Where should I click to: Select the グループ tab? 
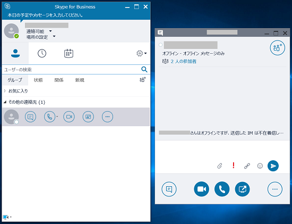point(15,80)
